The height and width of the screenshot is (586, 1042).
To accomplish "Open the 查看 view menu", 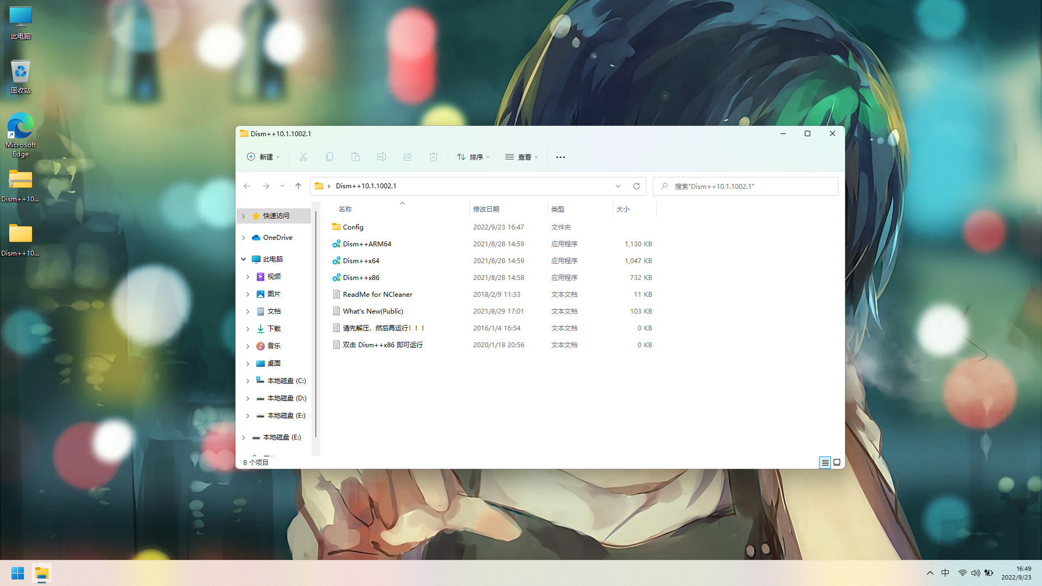I will [x=522, y=157].
